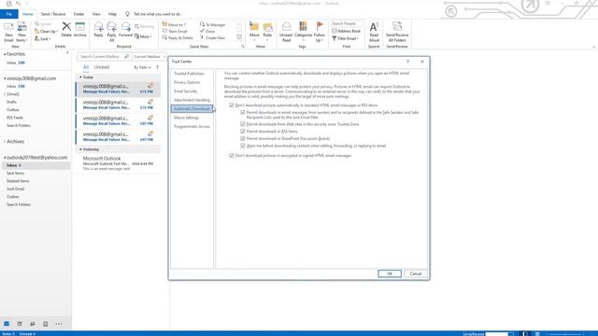Toggle Permit downloads in SharePoint Discussion Boards

[243, 139]
